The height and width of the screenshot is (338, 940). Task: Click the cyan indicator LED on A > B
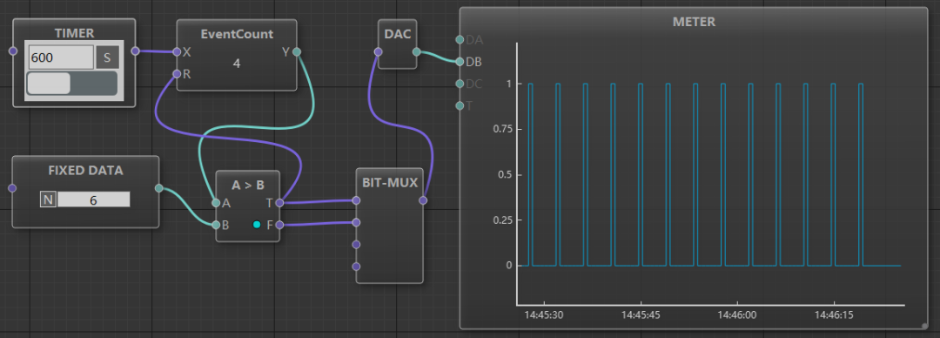pos(257,225)
